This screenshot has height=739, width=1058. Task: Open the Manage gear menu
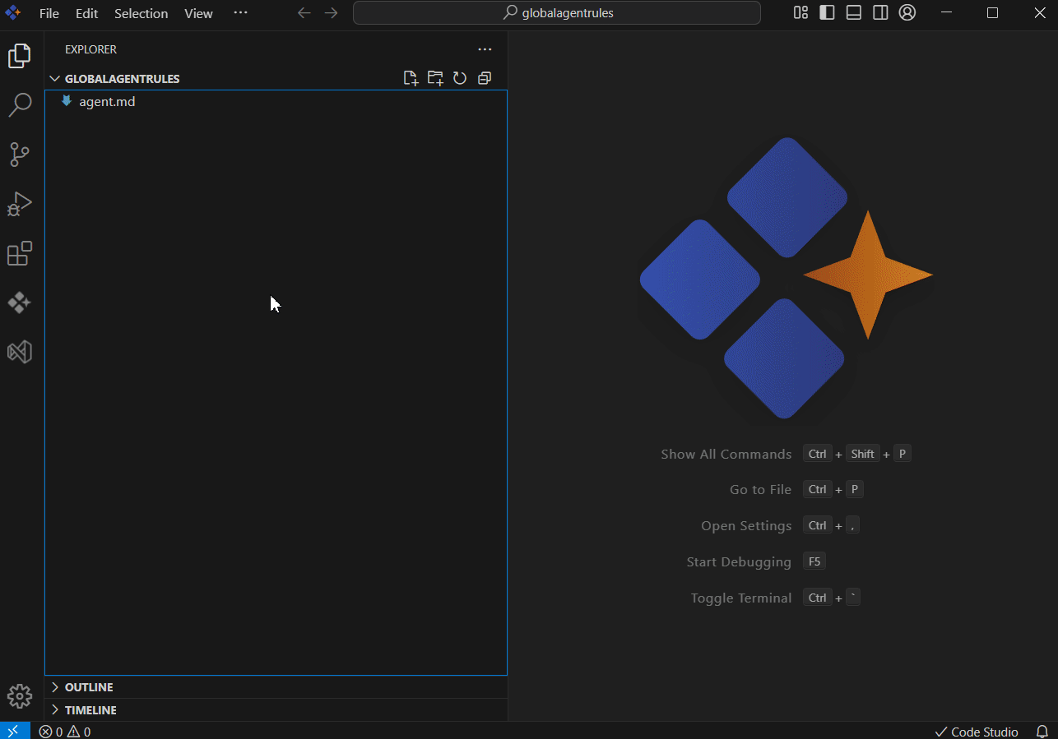click(x=20, y=696)
